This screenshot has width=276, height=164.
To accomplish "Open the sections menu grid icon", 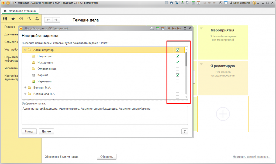I will tap(5, 19).
